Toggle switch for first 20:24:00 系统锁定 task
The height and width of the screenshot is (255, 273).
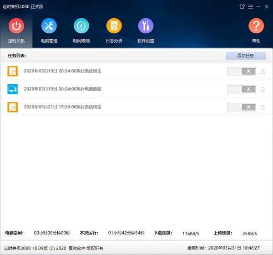point(241,71)
